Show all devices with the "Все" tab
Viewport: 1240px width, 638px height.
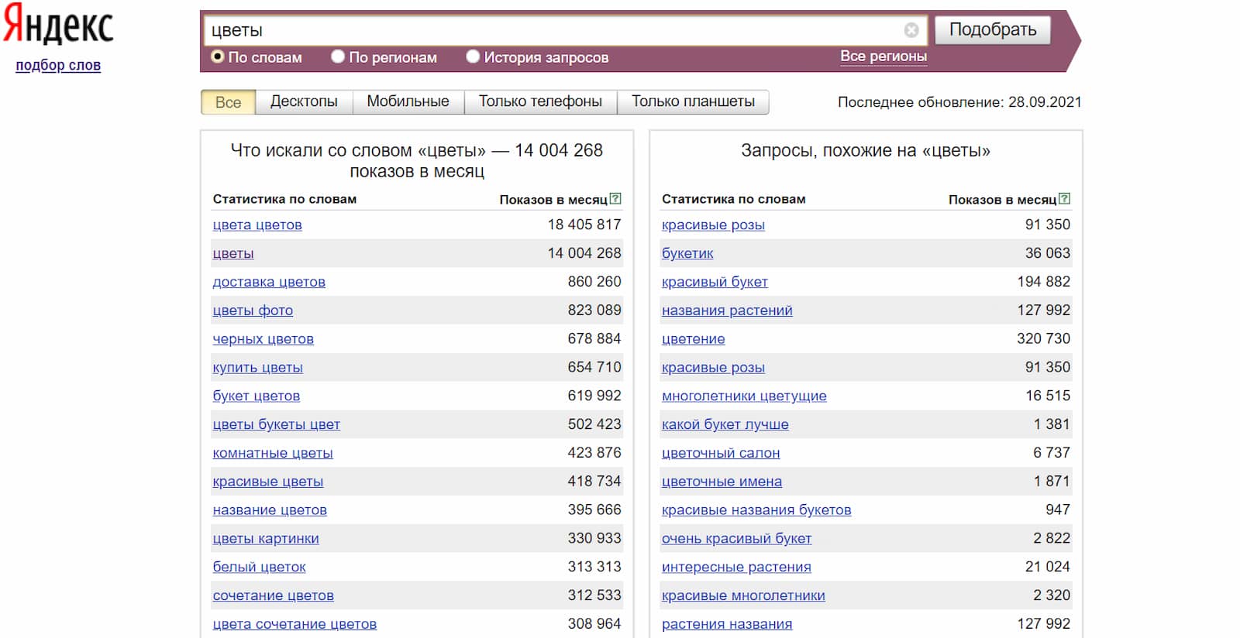pos(228,102)
